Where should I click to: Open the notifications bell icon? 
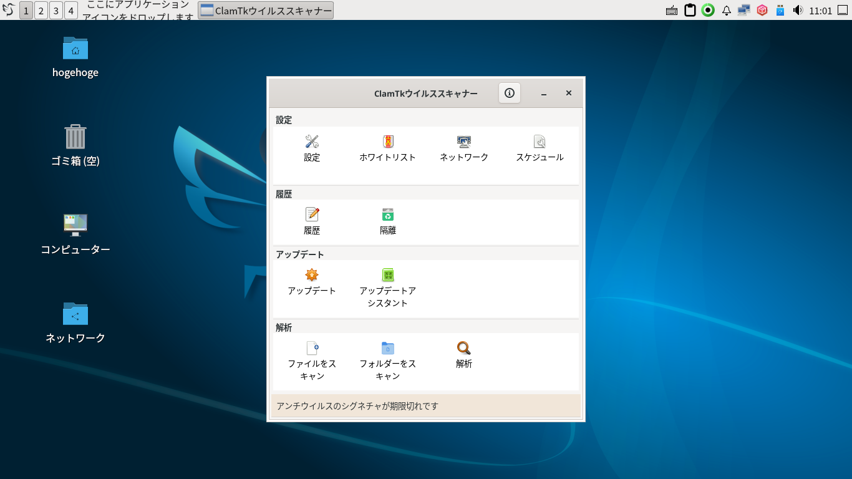[726, 11]
